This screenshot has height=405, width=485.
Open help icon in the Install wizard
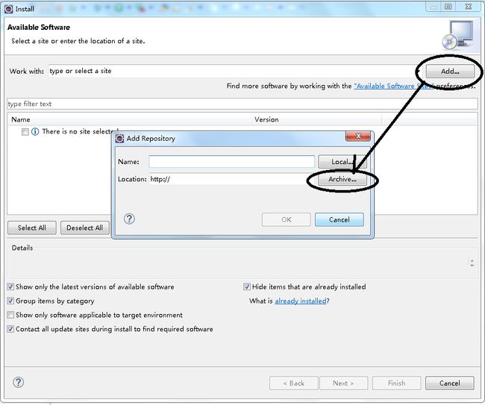tap(18, 383)
